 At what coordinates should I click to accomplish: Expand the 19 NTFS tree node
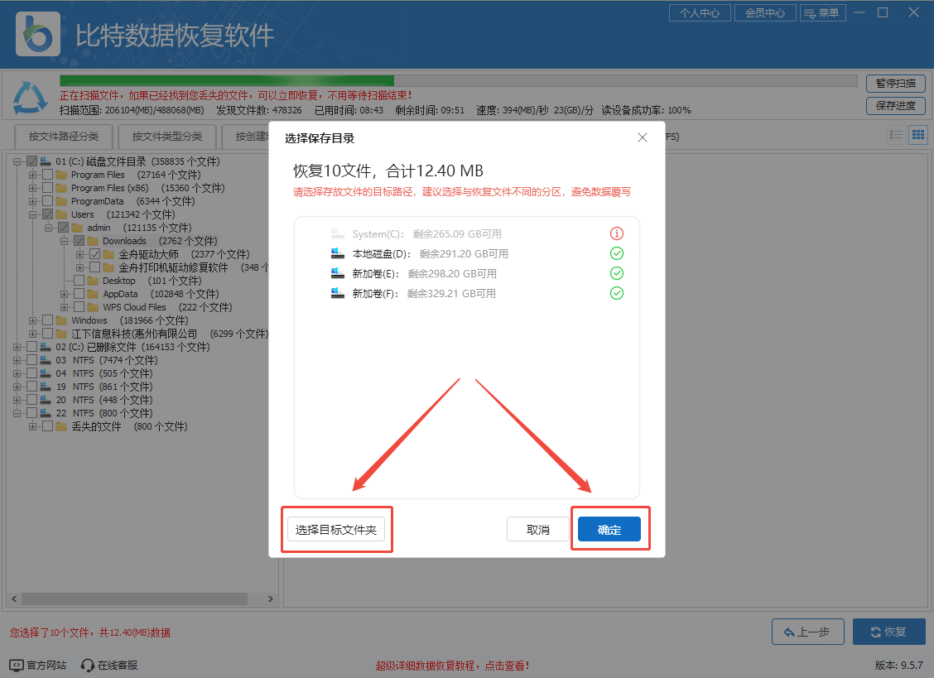point(17,387)
